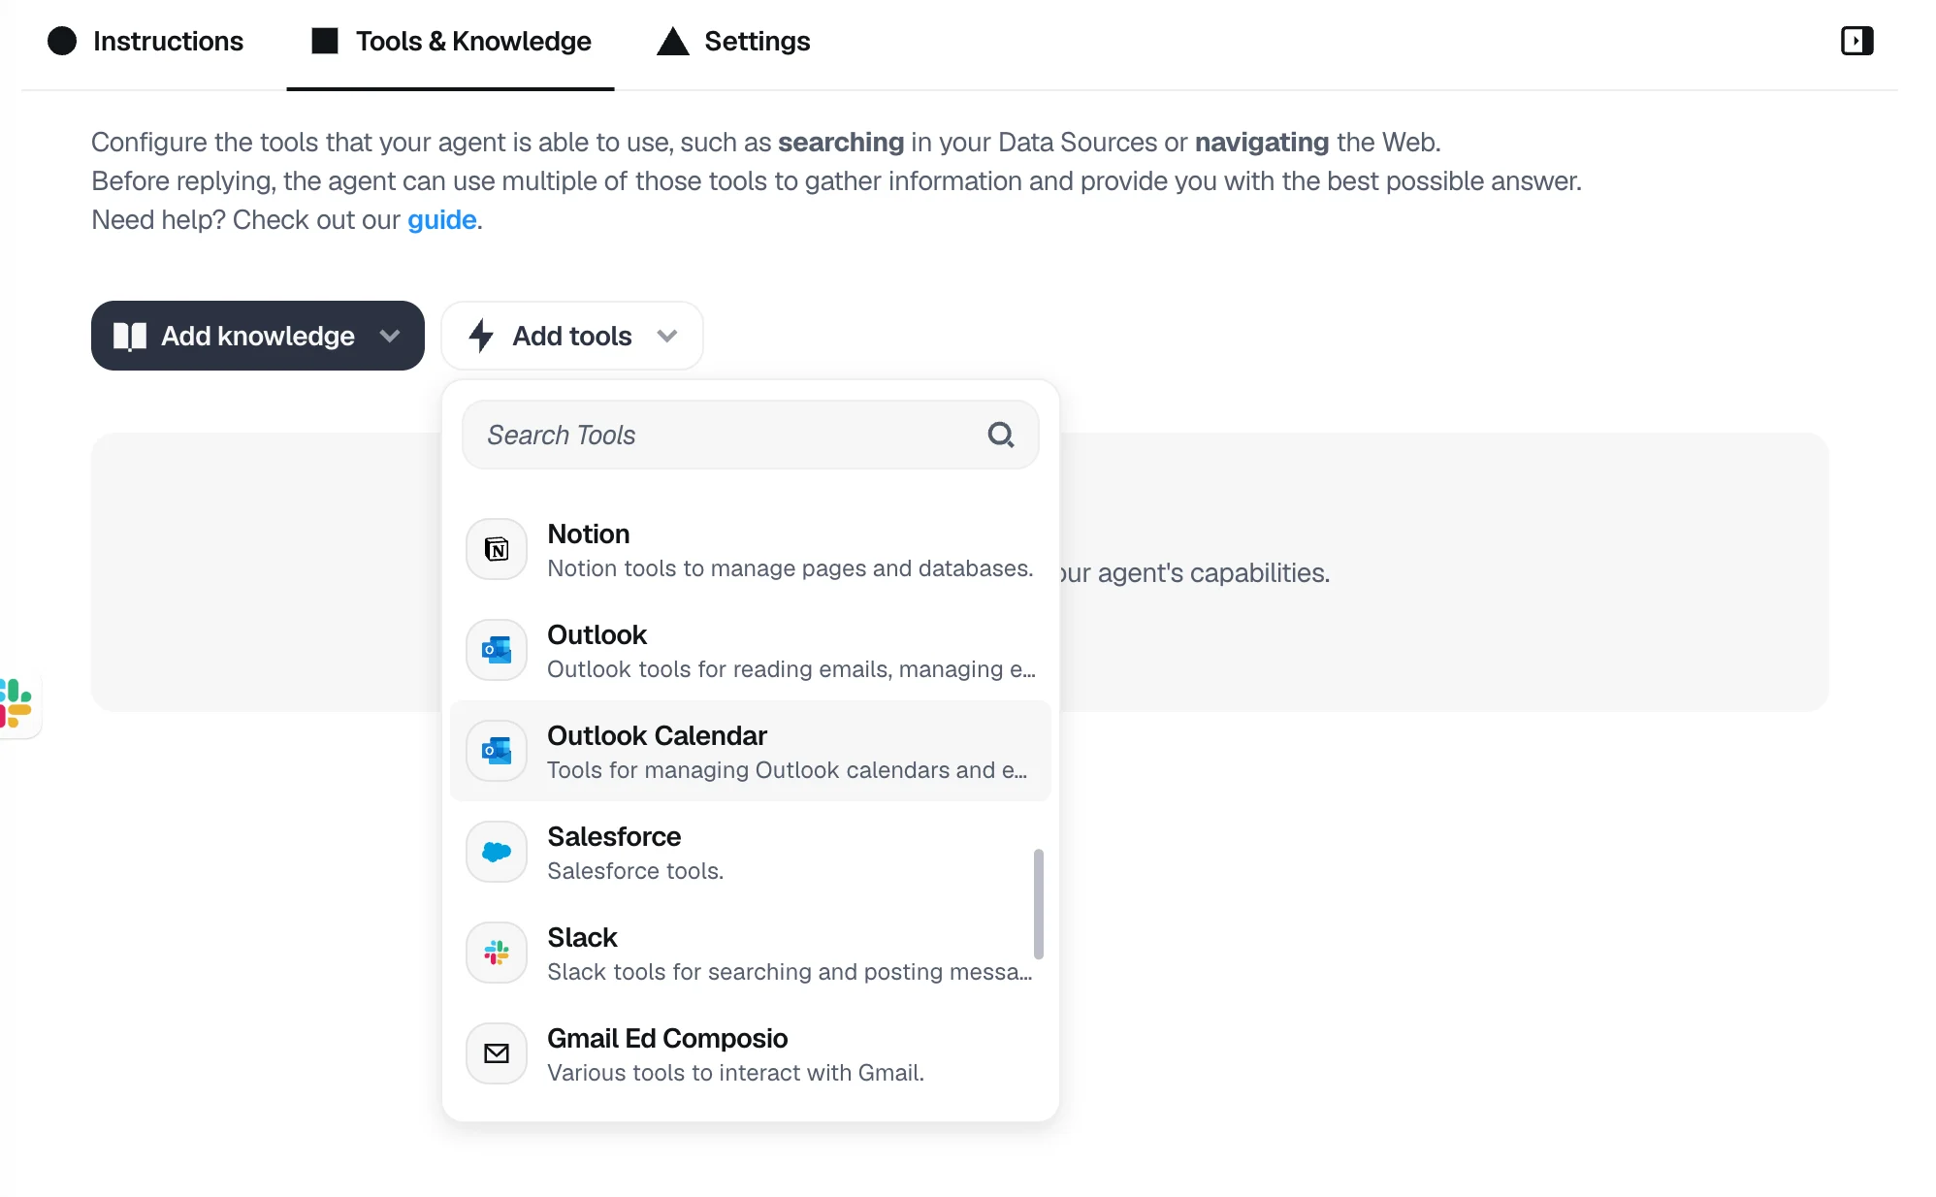This screenshot has height=1197, width=1936.
Task: Select the Slack tool icon in list
Action: point(496,953)
